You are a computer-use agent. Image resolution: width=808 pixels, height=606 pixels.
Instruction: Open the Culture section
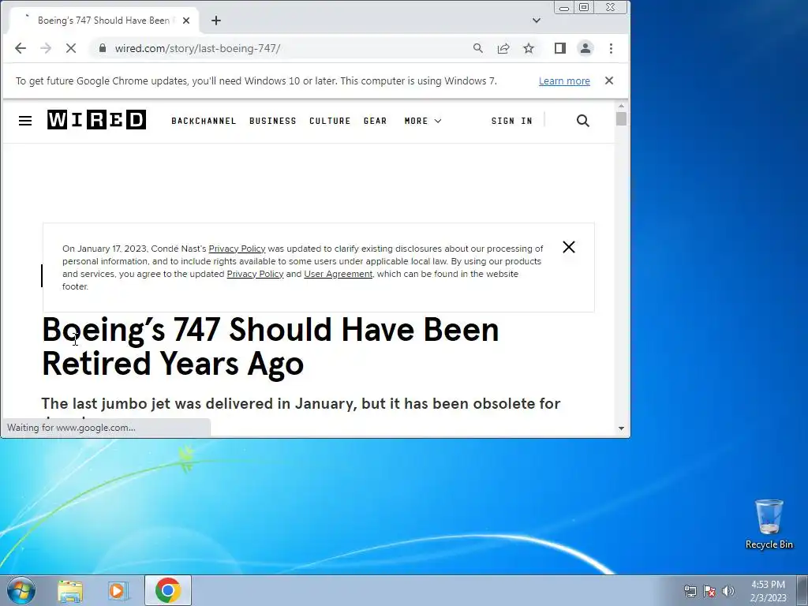click(330, 121)
